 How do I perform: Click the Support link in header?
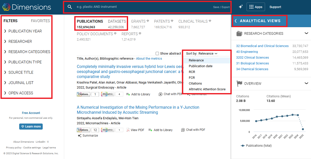275,7
